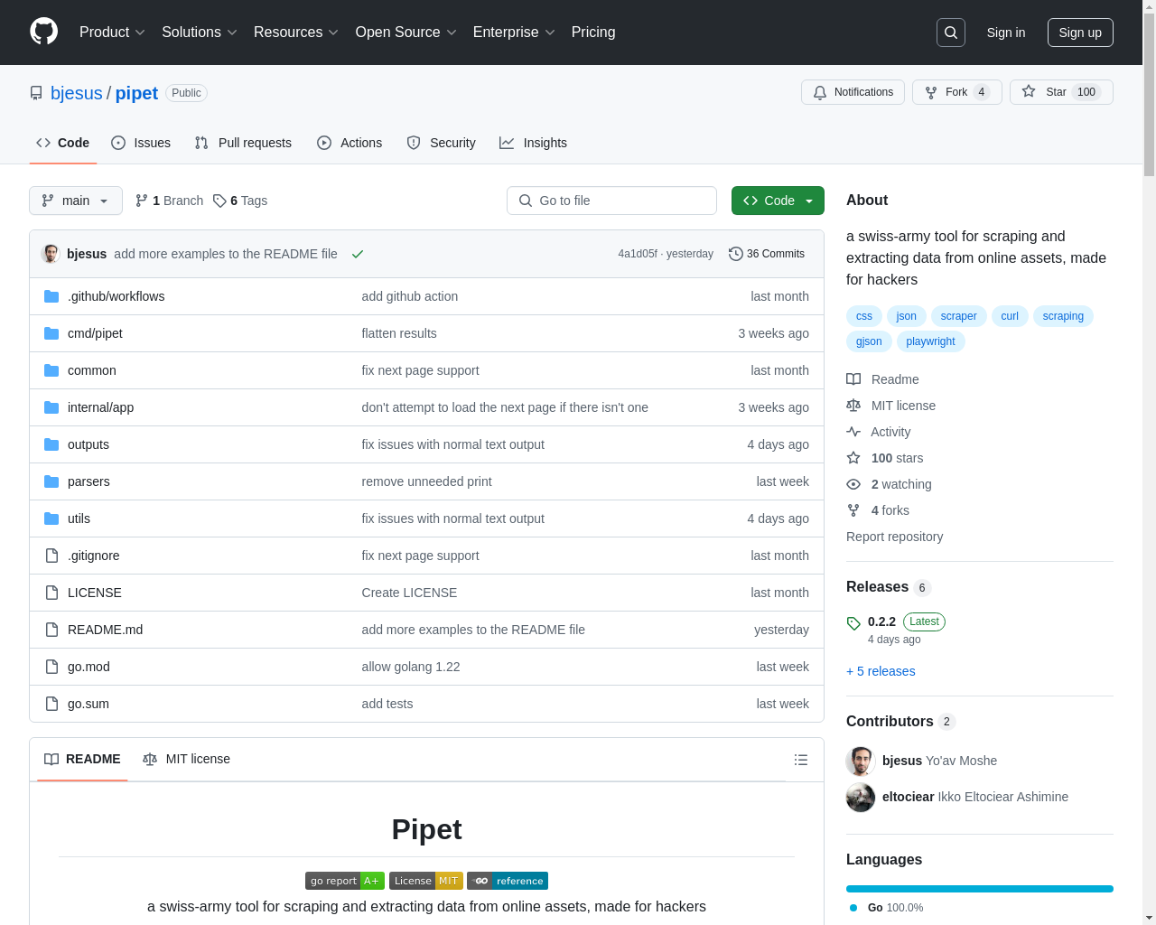Click the go report A+ badge

click(x=345, y=881)
